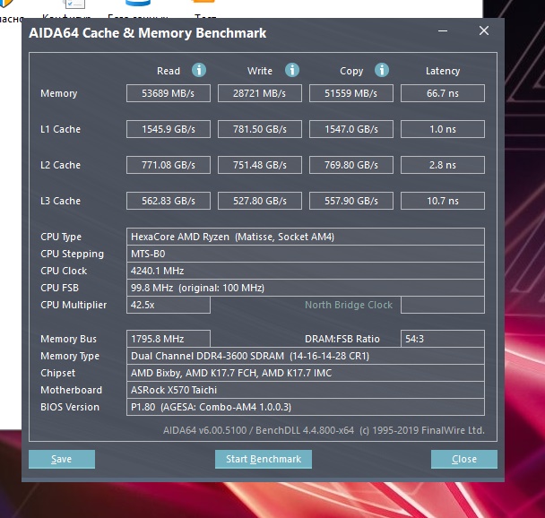Click the AIDA64 version footer text
This screenshot has width=545, height=518.
[x=324, y=430]
